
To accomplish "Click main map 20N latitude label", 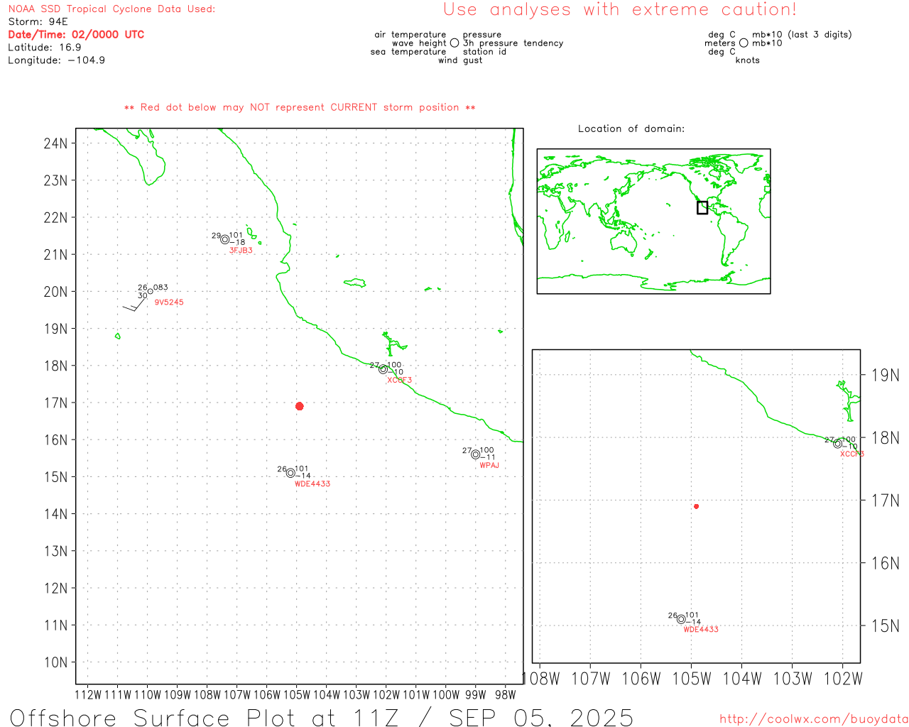I will tap(55, 292).
